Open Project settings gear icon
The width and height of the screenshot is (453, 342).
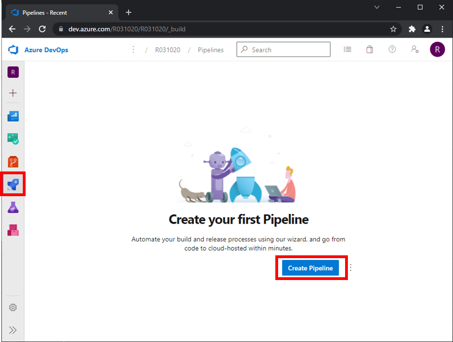[13, 307]
